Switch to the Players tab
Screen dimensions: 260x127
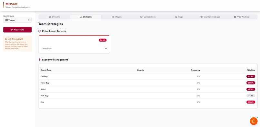[117, 17]
